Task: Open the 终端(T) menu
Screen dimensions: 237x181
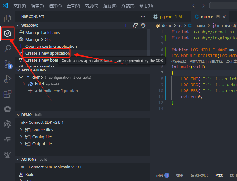Action: click(128, 6)
